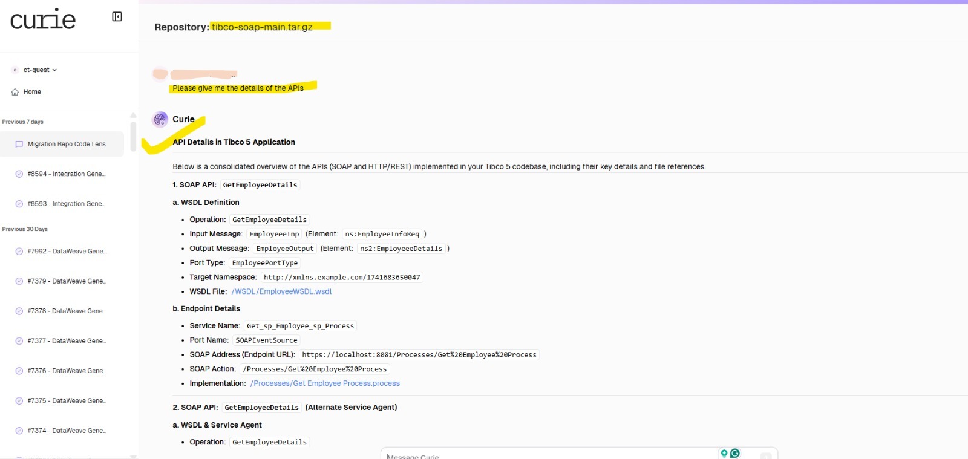
Task: Open the #7992 DataWeave Gene history item
Action: pyautogui.click(x=67, y=251)
